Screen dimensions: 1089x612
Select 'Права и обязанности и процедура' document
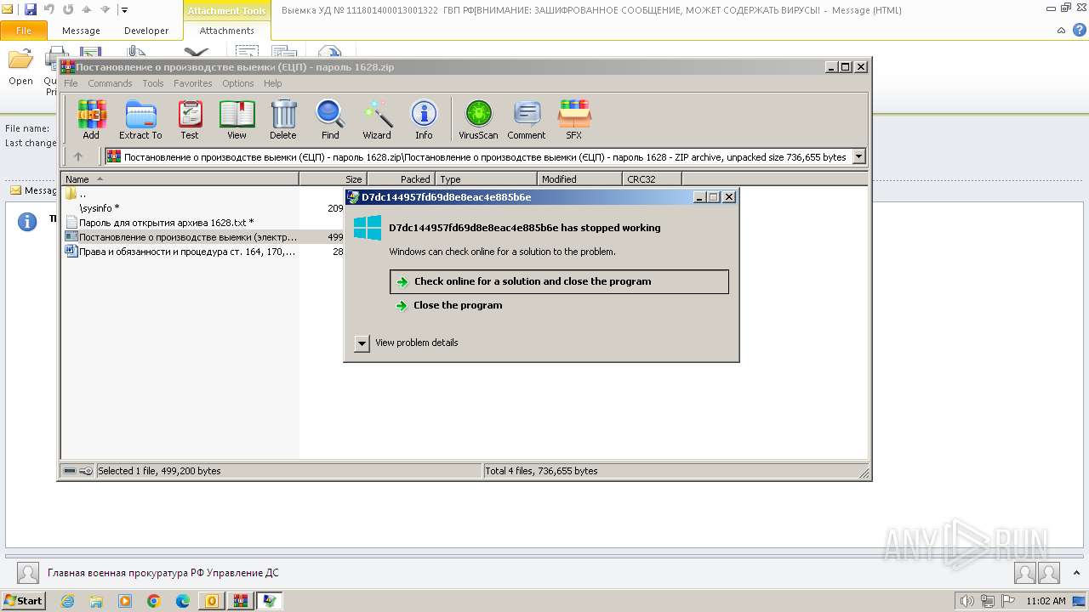[x=180, y=252]
